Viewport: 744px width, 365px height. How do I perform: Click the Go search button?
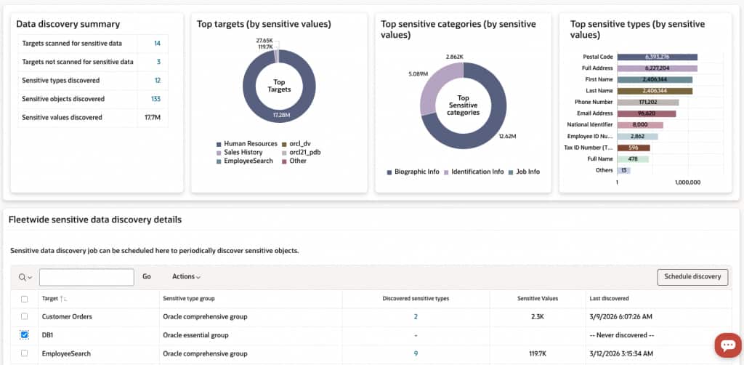(147, 277)
